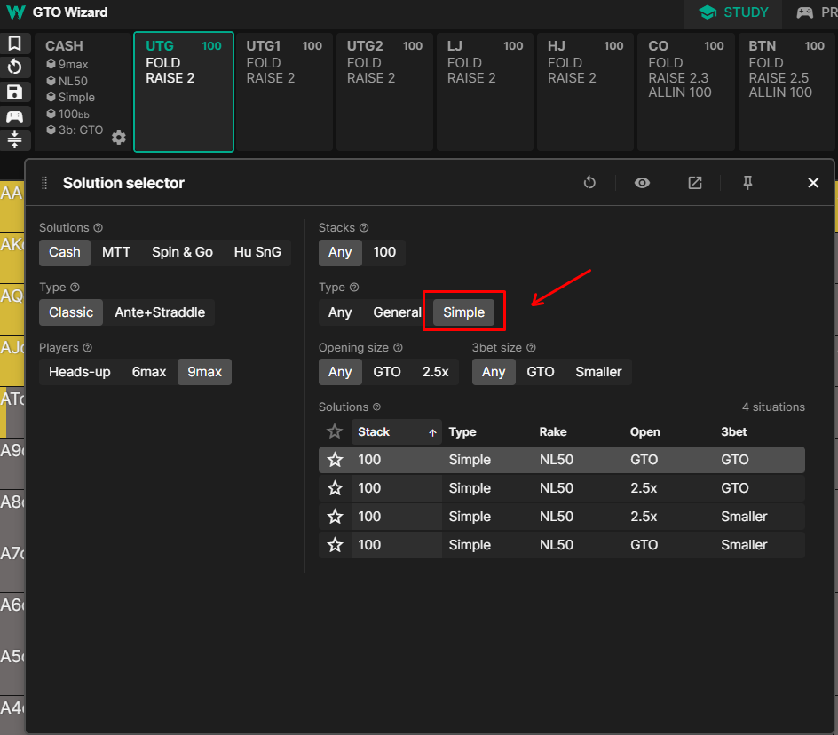Viewport: 838px width, 735px height.
Task: Open the bookmark icon in left sidebar
Action: tap(14, 43)
